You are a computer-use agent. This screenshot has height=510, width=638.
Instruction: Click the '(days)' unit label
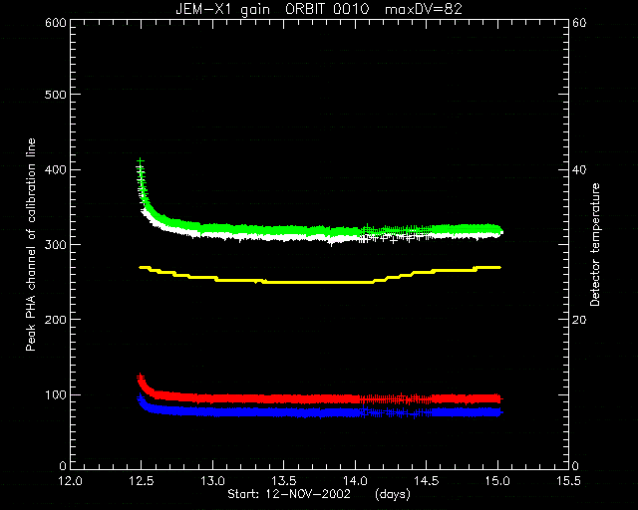393,494
